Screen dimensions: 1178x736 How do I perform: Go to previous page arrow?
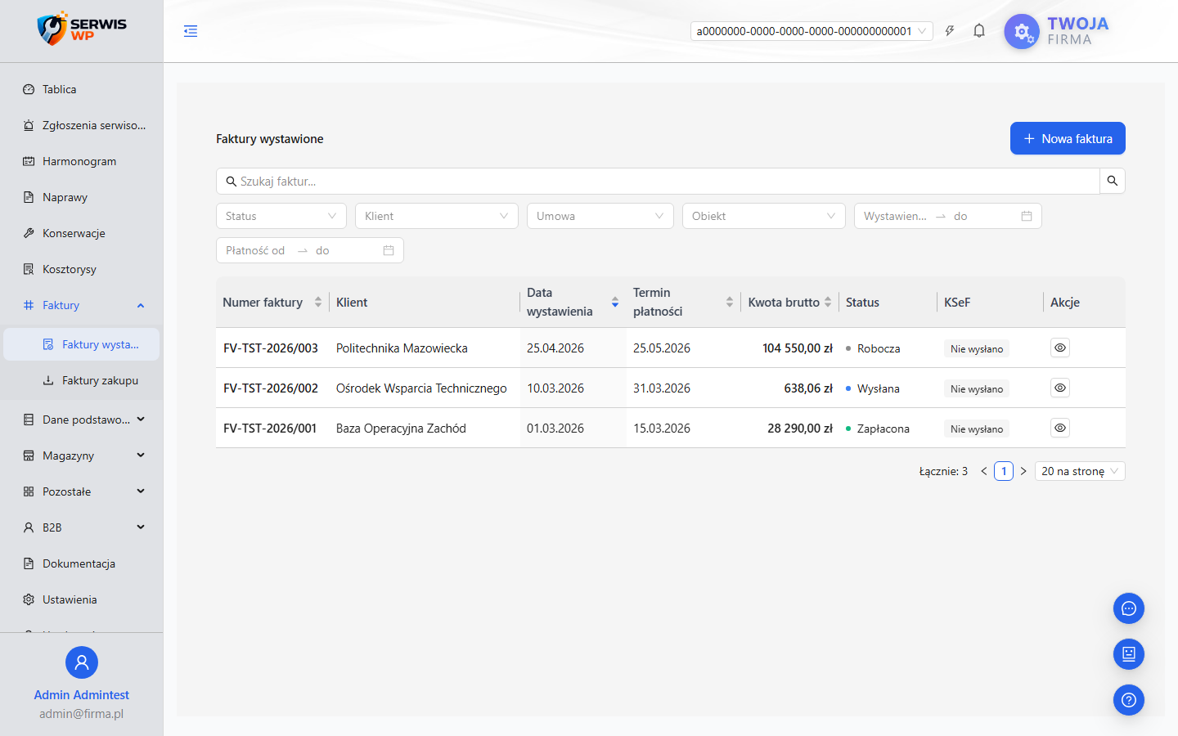[984, 471]
